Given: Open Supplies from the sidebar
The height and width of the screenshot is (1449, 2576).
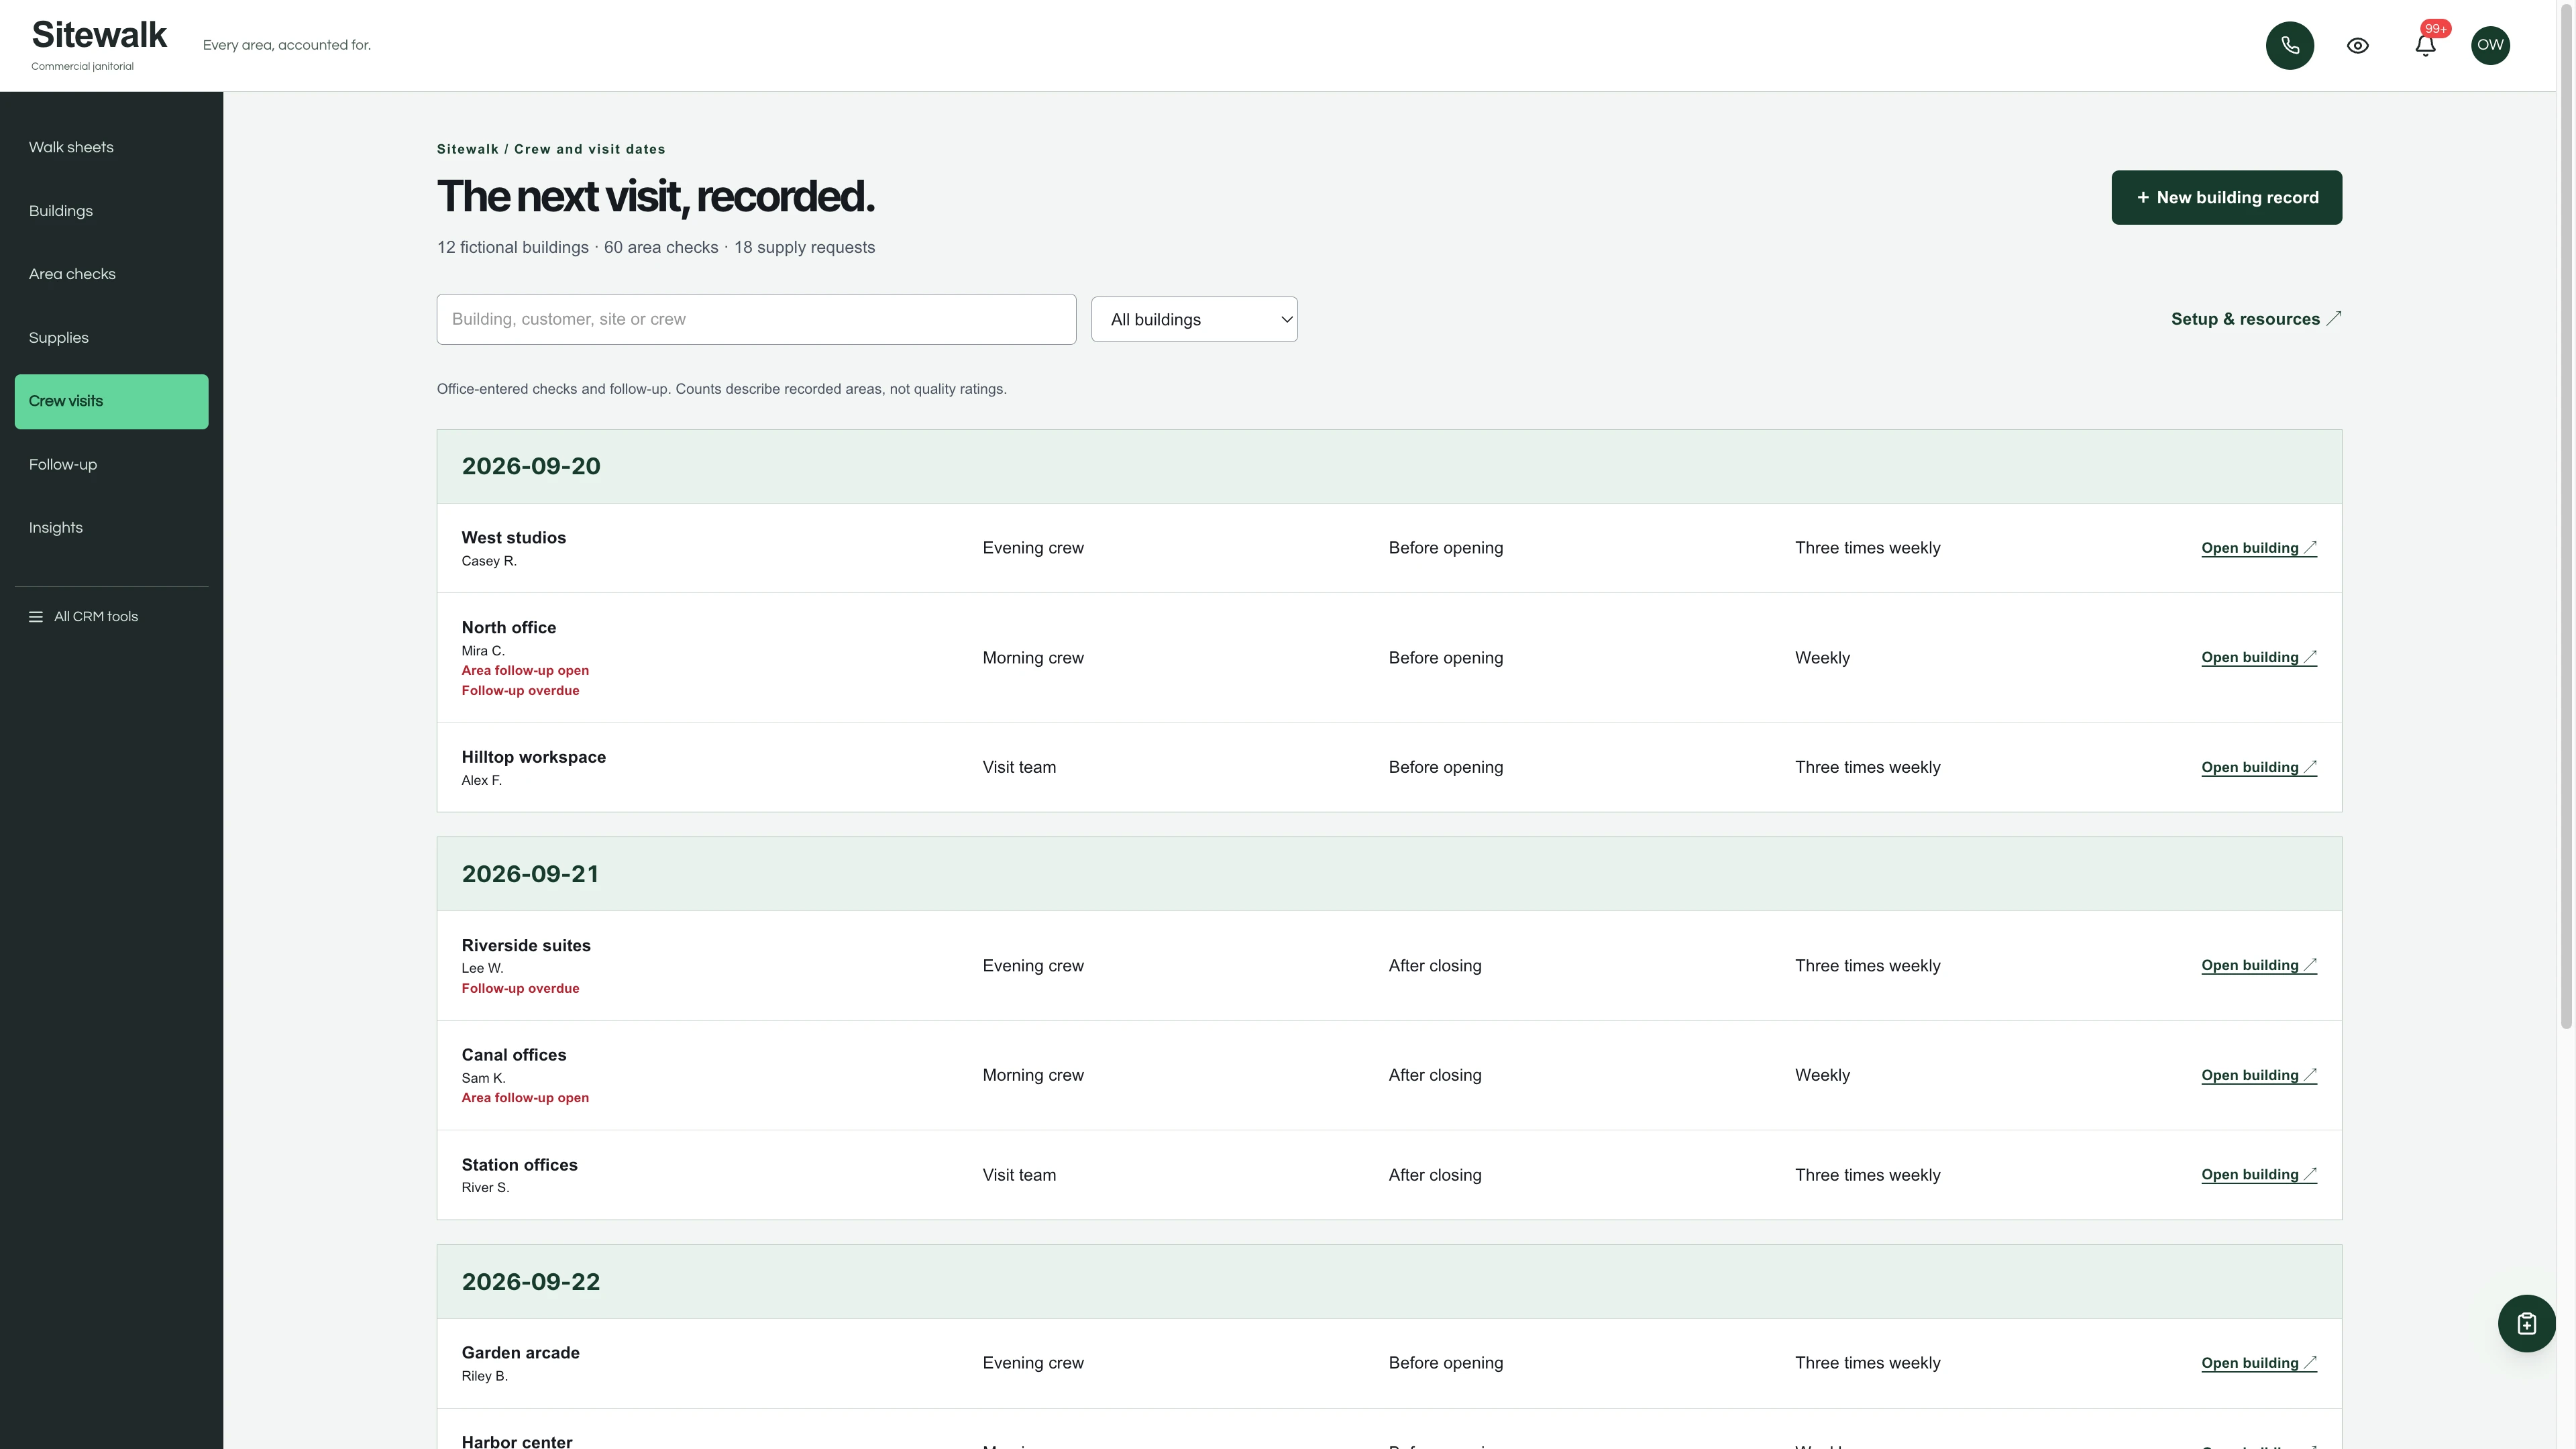Looking at the screenshot, I should (x=111, y=338).
